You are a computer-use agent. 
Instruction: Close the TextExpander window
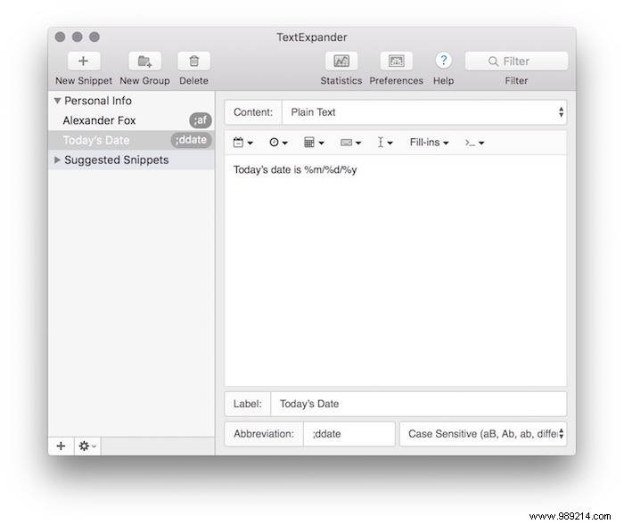(x=60, y=37)
